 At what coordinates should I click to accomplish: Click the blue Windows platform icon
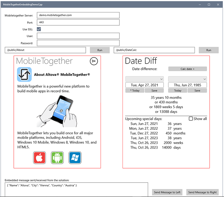(75, 158)
